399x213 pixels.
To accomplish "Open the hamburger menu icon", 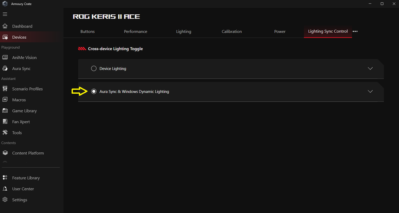I will point(5,14).
